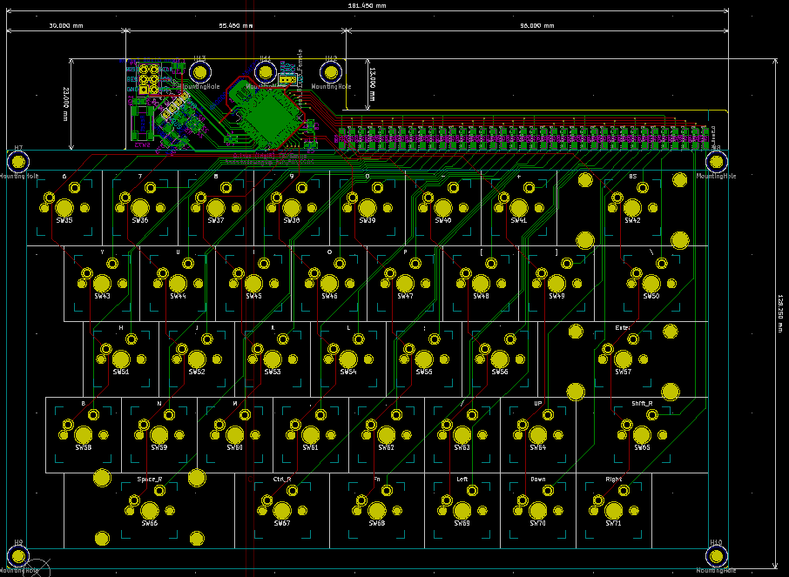
Task: Click the 23.000 mm vertical dimension text
Action: point(66,104)
